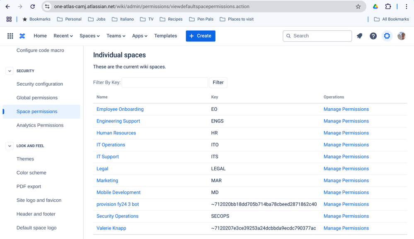Open the Personal bookmarks folder
Image resolution: width=414 pixels, height=239 pixels.
(x=70, y=19)
